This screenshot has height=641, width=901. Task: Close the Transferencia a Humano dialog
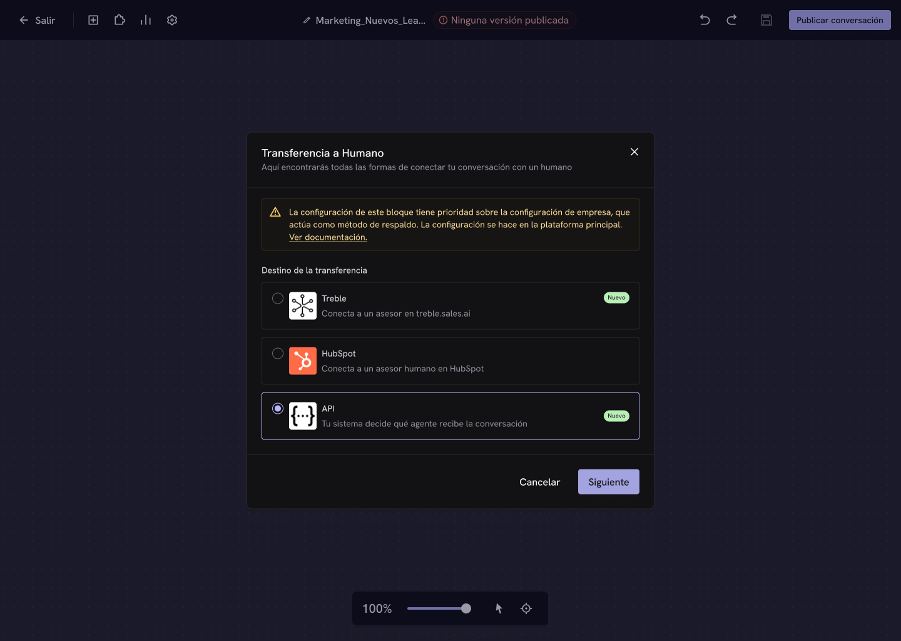coord(634,152)
